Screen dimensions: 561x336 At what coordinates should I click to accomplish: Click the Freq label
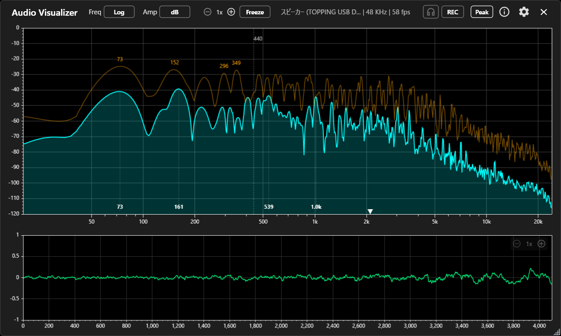[95, 12]
